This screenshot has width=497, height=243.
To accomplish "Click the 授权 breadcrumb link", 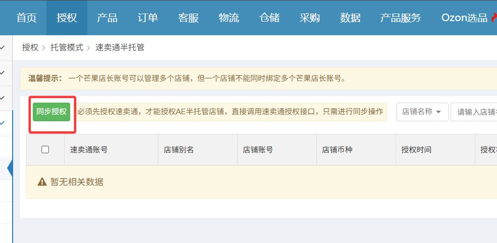I will click(30, 47).
